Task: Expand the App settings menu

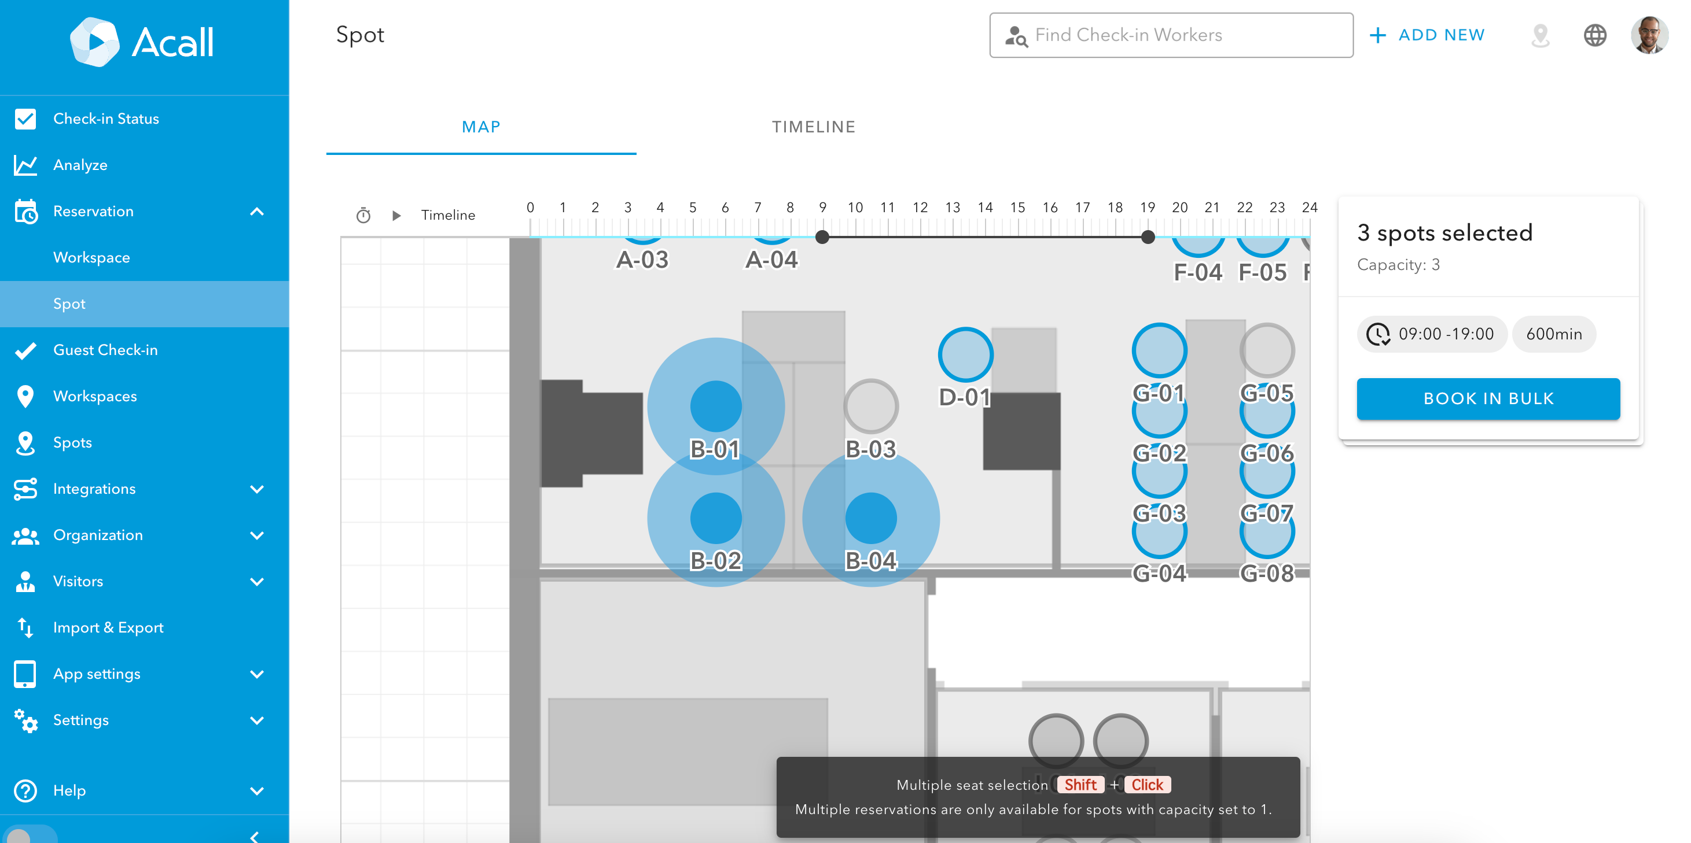Action: (x=258, y=674)
